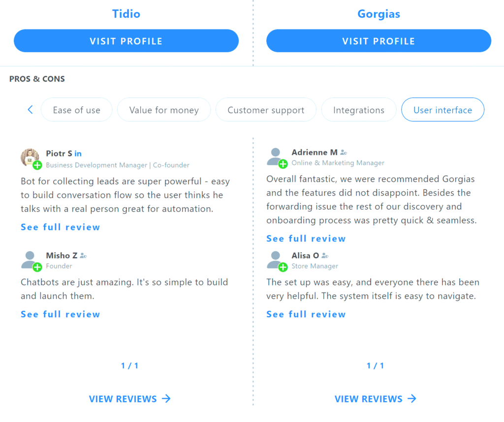This screenshot has height=422, width=504.
Task: Click Adrienne M user avatar icon
Action: coord(277,158)
